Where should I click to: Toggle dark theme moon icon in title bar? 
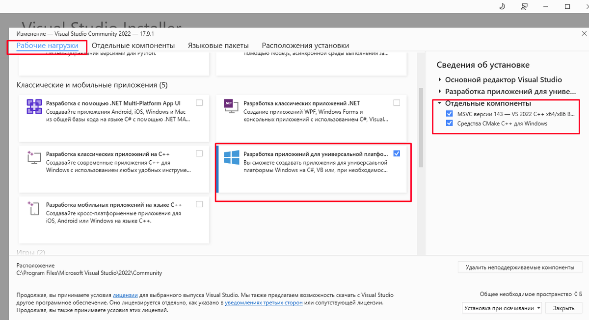tap(502, 6)
